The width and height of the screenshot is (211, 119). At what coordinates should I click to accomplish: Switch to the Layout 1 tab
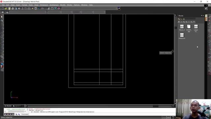[x=17, y=106]
